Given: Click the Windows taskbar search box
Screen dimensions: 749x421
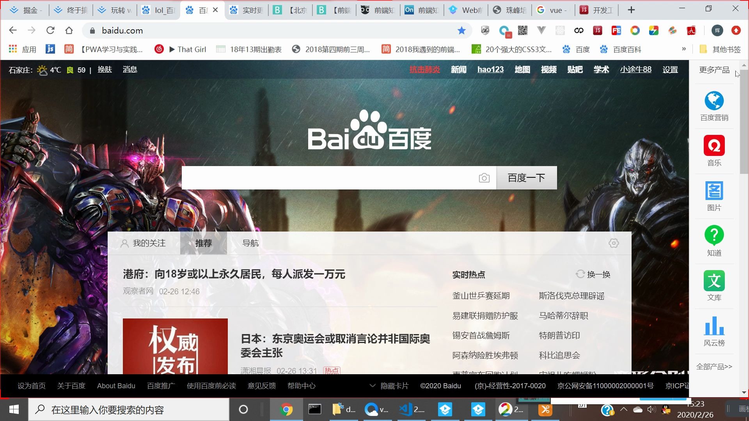Looking at the screenshot, I should coord(129,410).
